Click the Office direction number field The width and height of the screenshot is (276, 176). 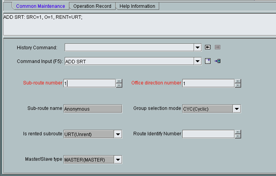208,83
